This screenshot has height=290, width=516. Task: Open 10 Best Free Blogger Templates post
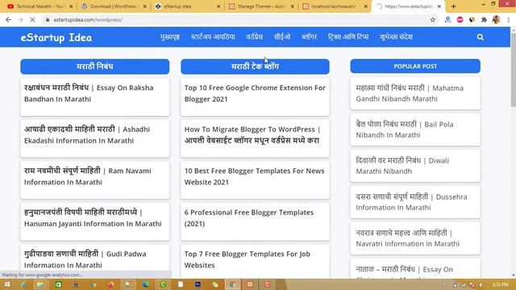click(x=255, y=176)
